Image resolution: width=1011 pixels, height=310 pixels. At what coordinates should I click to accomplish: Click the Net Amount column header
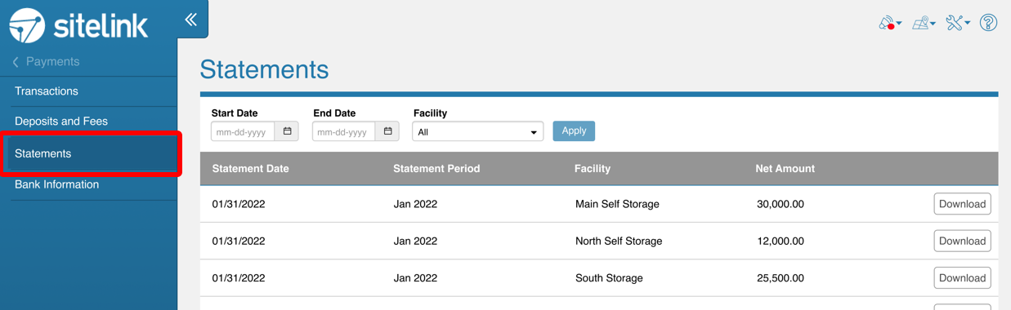(785, 169)
